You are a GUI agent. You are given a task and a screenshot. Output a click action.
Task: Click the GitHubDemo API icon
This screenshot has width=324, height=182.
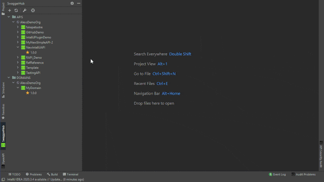click(x=23, y=32)
